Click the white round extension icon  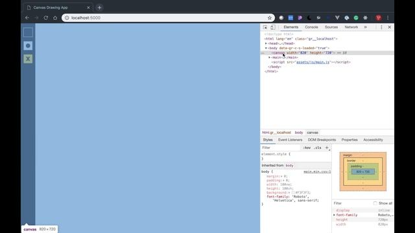pyautogui.click(x=281, y=17)
